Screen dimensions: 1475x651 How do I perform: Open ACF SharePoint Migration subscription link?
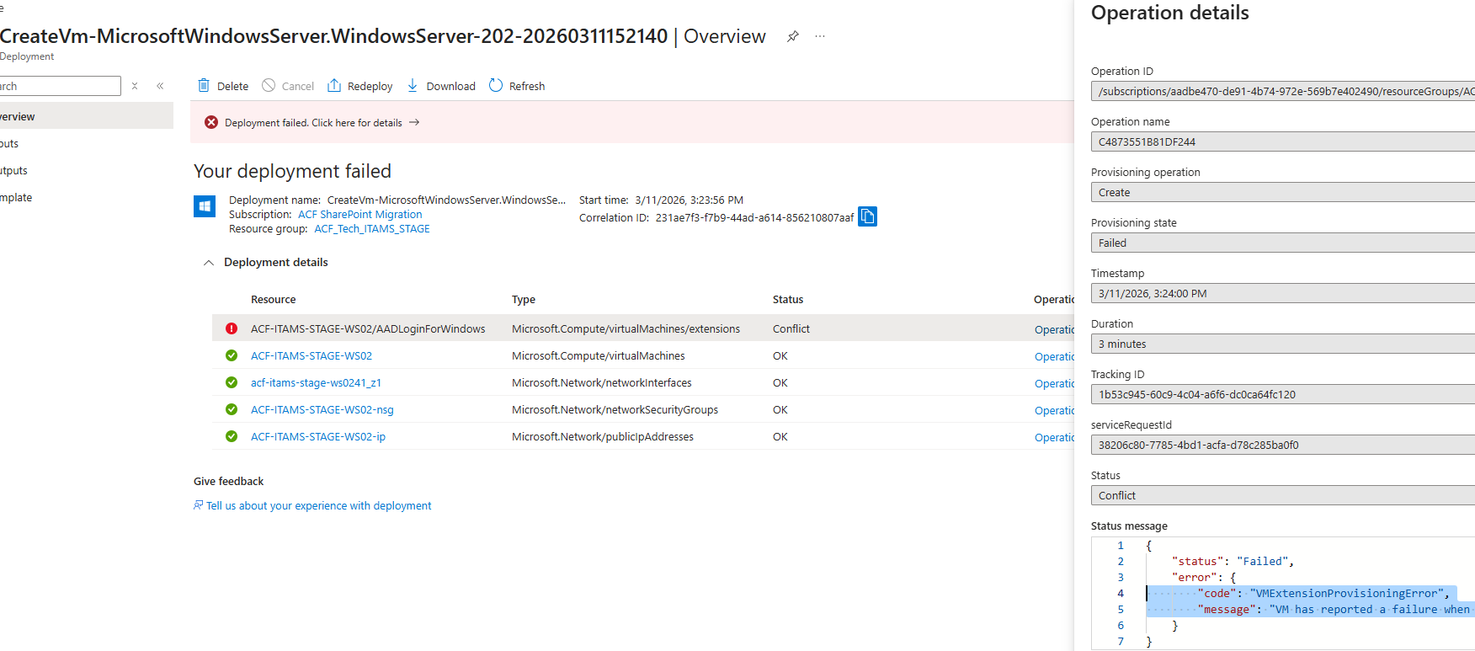[x=359, y=215]
